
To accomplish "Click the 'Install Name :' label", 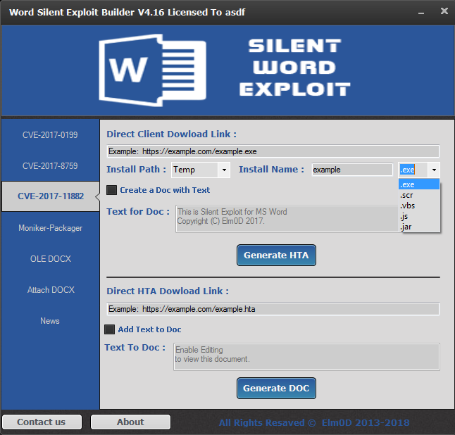I will click(272, 170).
